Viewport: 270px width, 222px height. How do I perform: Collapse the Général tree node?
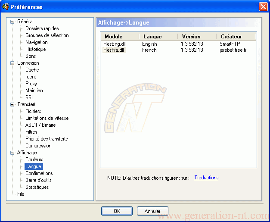coord(12,22)
